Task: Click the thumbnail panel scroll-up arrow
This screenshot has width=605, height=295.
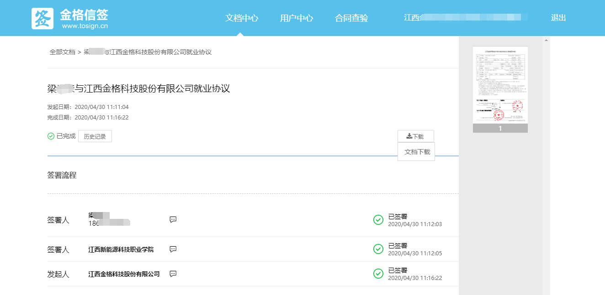Action: tap(546, 41)
